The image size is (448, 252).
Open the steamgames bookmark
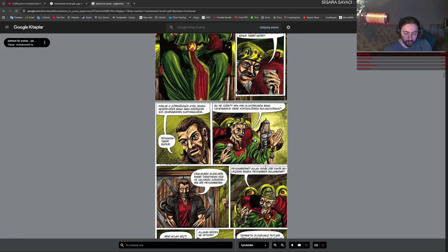[292, 17]
